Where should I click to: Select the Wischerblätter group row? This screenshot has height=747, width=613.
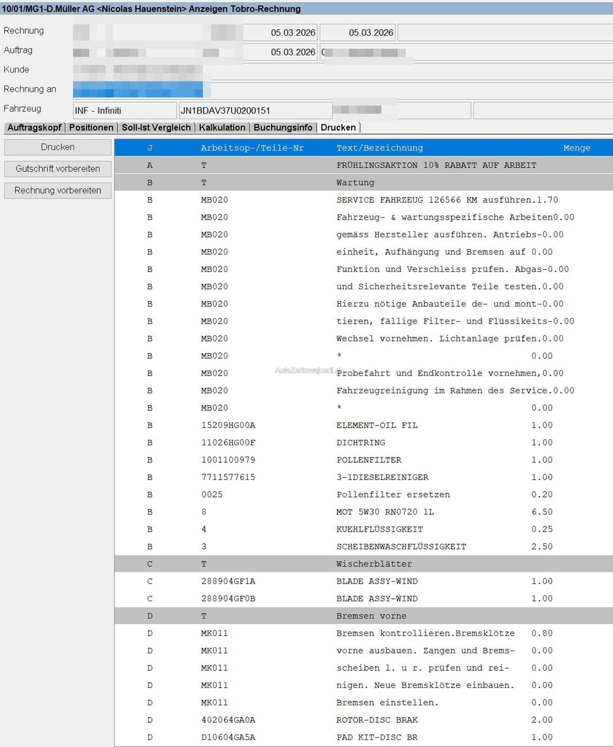pyautogui.click(x=374, y=564)
